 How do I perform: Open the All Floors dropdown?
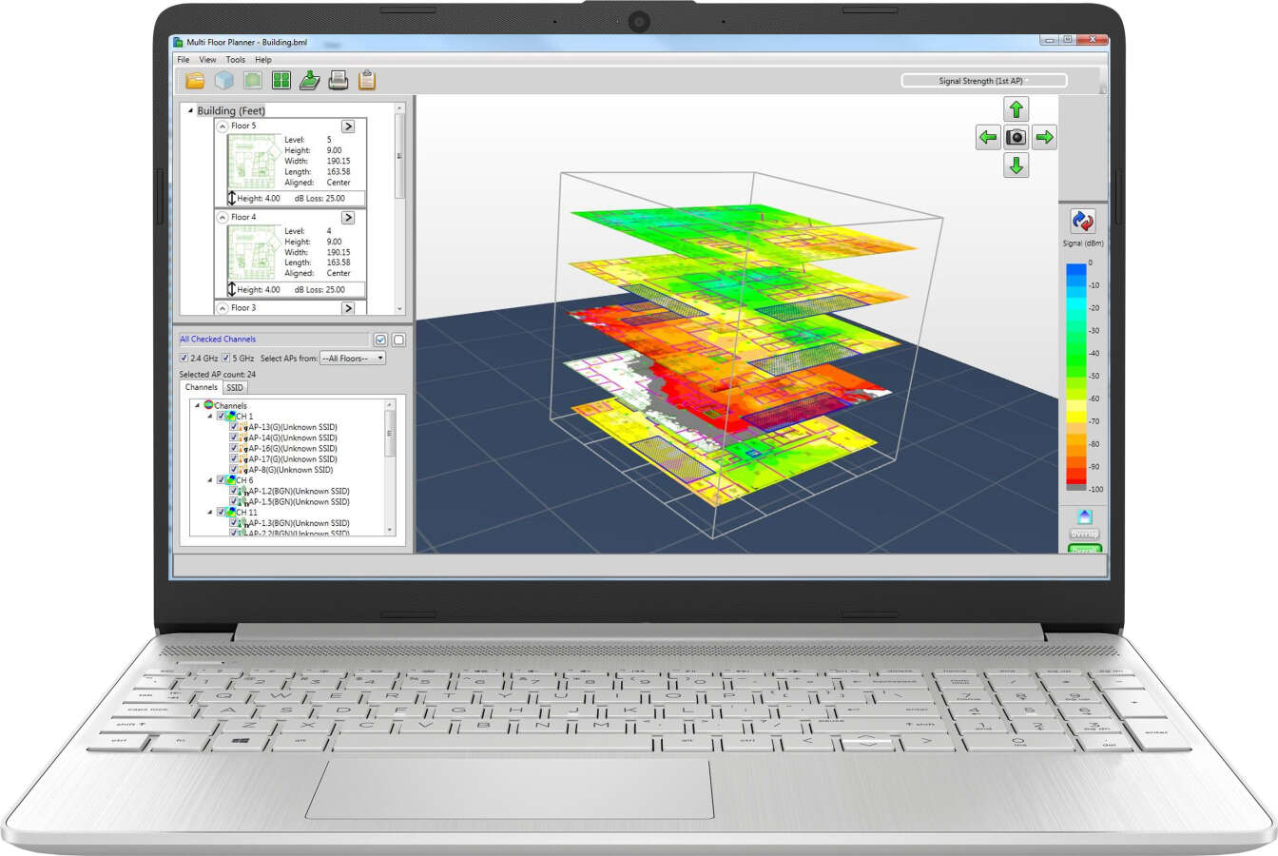(x=353, y=359)
